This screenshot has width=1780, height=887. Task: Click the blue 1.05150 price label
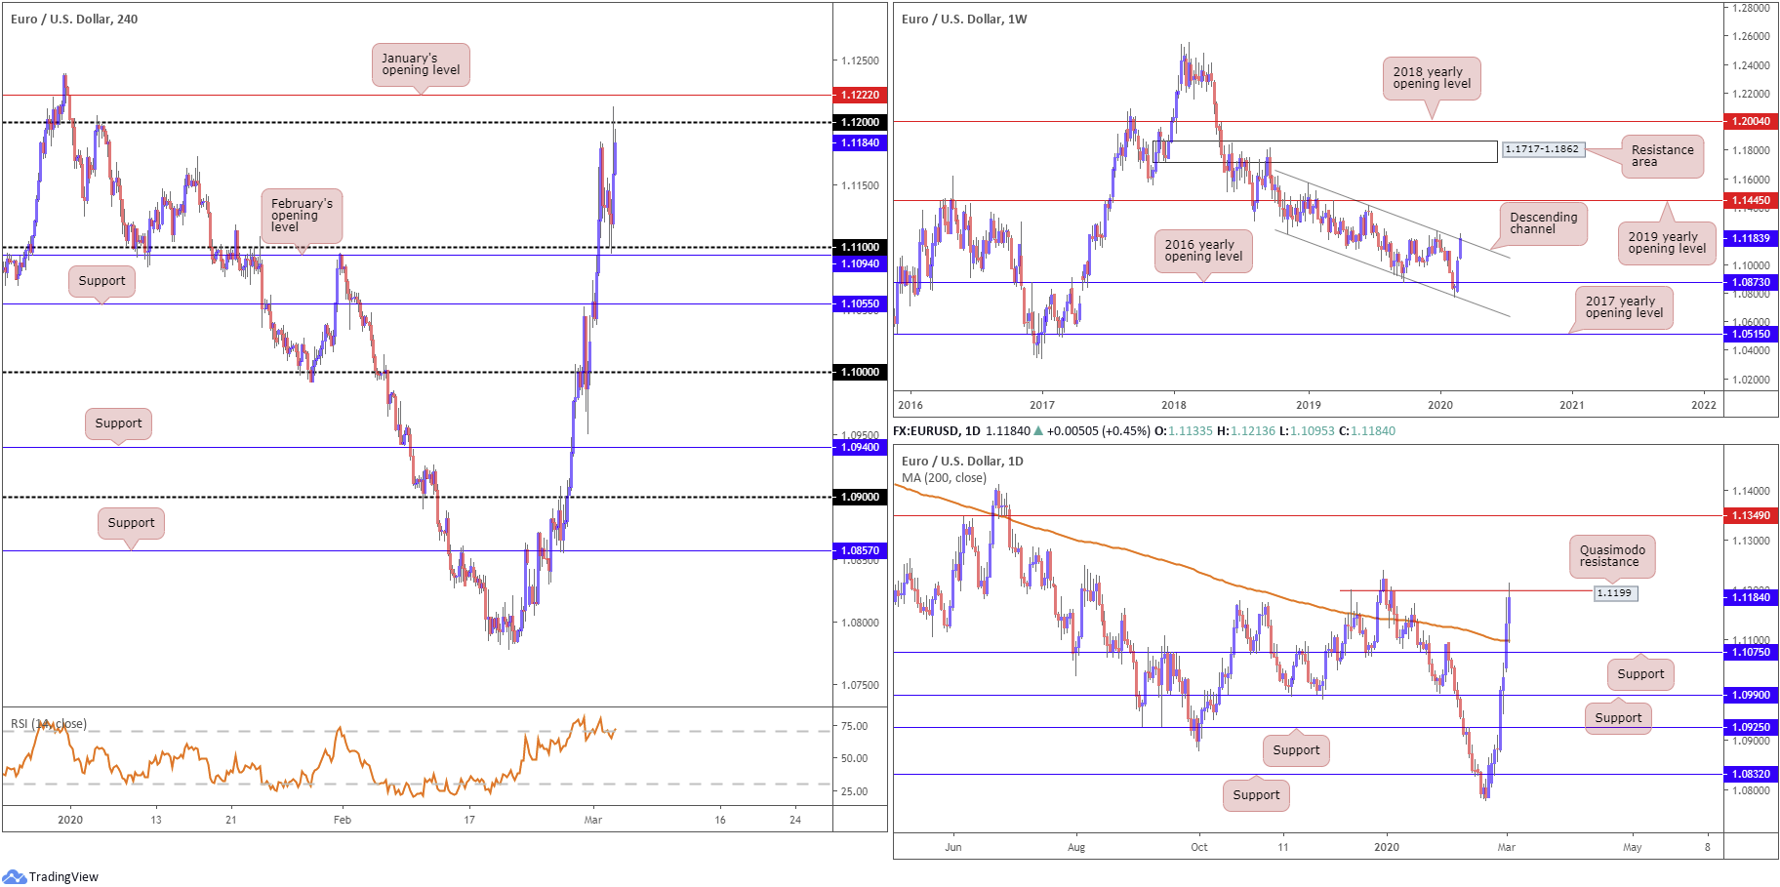point(1751,334)
